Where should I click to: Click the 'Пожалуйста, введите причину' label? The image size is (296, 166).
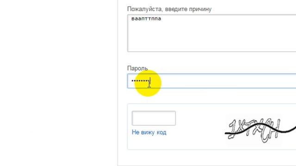coord(169,9)
